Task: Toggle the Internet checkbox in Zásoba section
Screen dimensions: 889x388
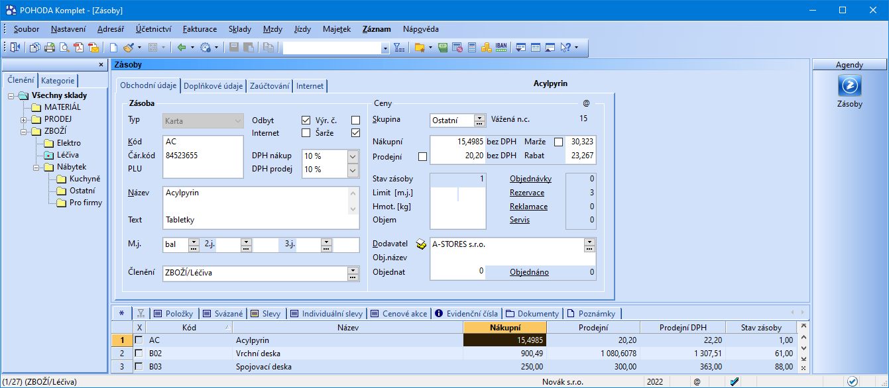Action: (x=306, y=133)
